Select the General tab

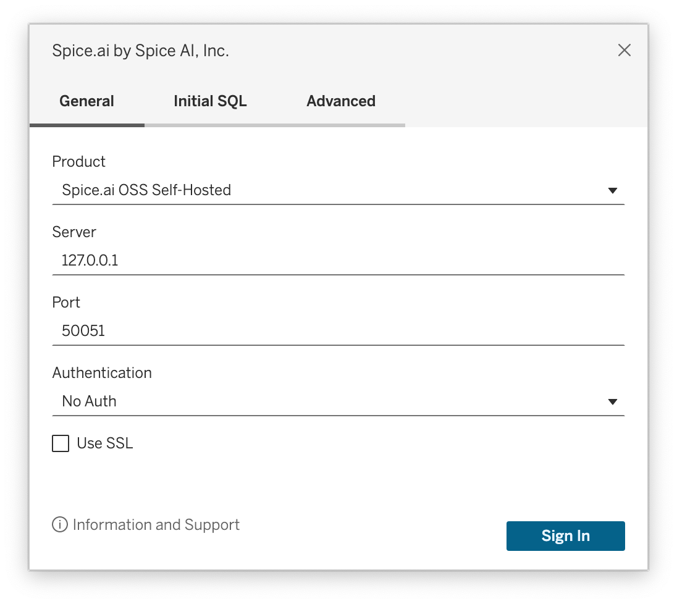point(86,101)
